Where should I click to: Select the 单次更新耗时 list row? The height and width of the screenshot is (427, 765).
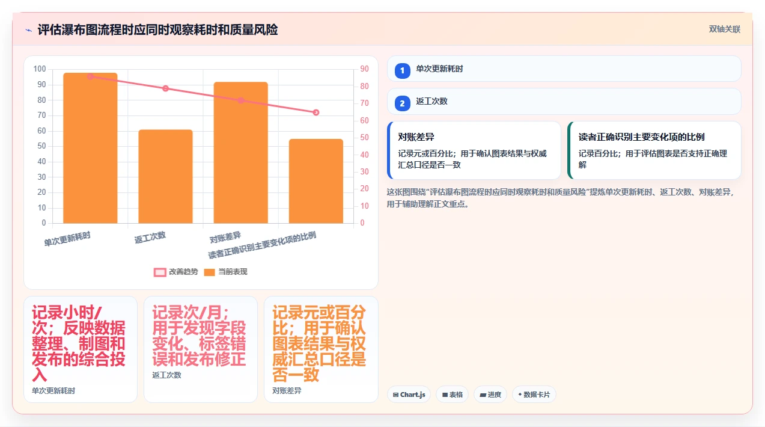[x=564, y=69]
